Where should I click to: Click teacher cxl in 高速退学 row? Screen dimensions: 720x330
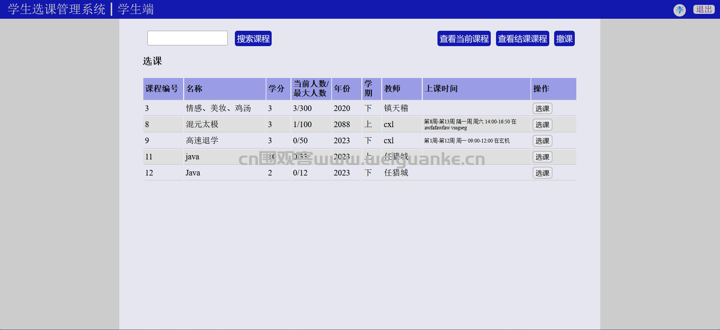pyautogui.click(x=389, y=141)
